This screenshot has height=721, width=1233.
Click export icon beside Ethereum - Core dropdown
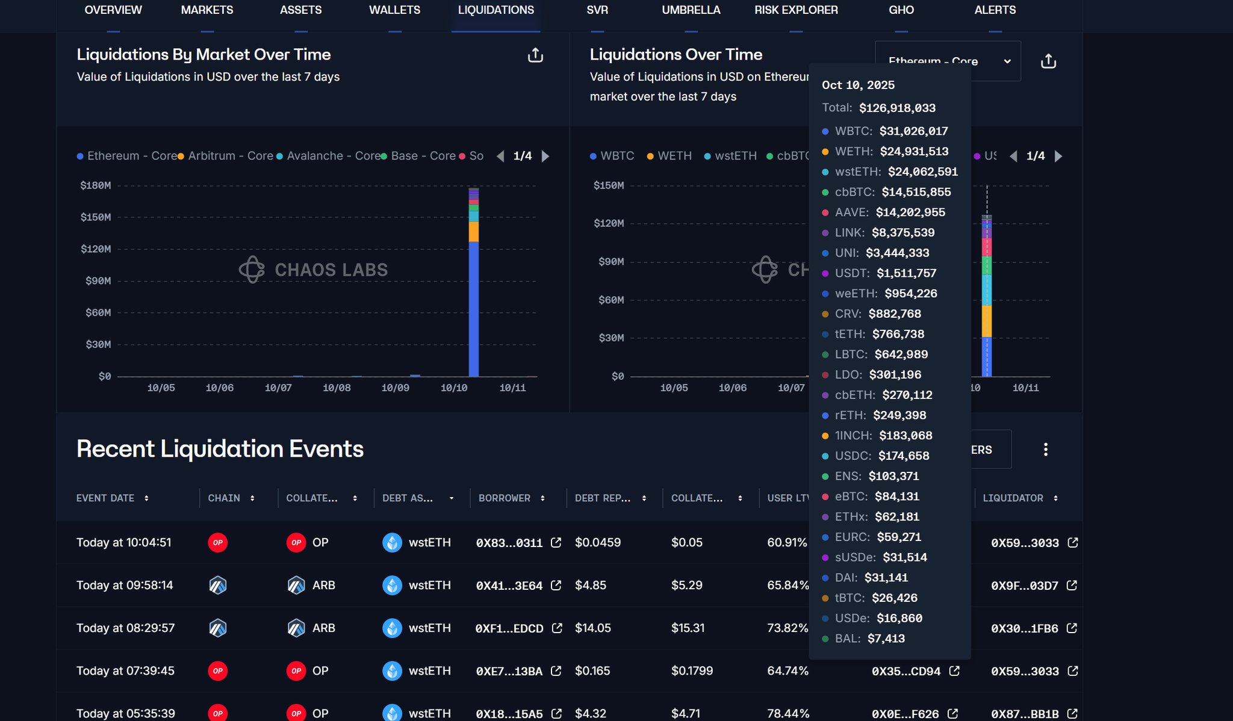point(1048,61)
